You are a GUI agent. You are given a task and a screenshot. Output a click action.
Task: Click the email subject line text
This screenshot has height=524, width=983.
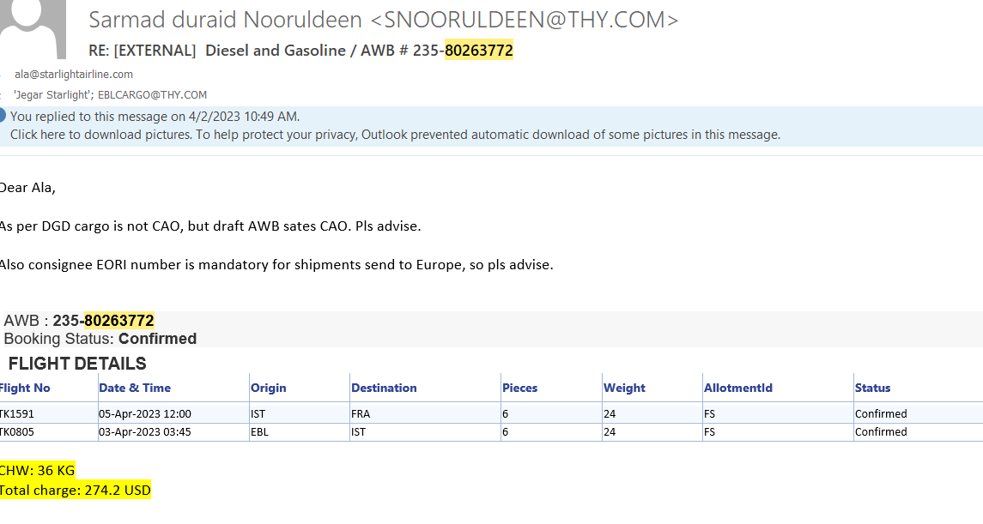click(300, 51)
